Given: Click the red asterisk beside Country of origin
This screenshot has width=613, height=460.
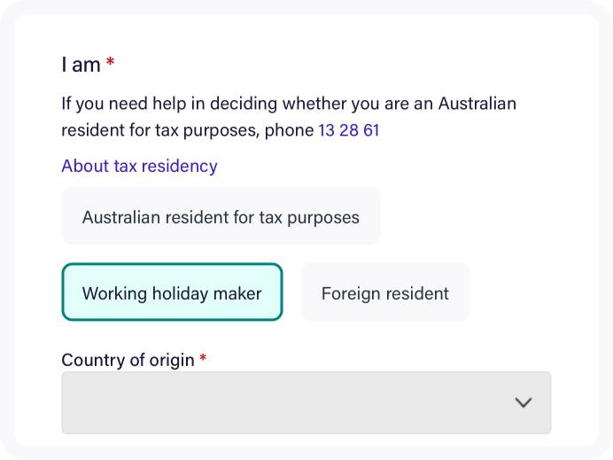Looking at the screenshot, I should [203, 359].
